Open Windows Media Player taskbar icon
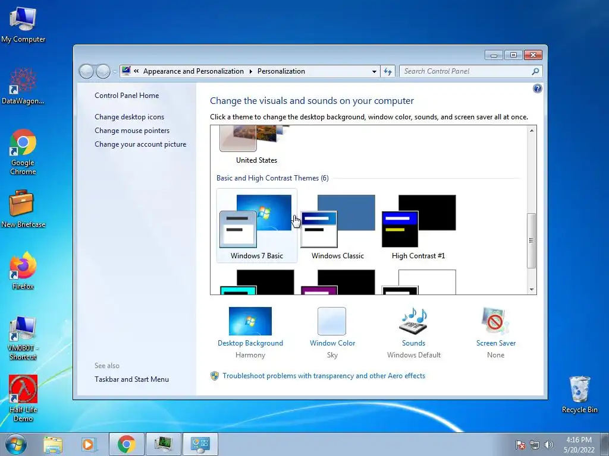Image resolution: width=609 pixels, height=456 pixels. [x=89, y=444]
